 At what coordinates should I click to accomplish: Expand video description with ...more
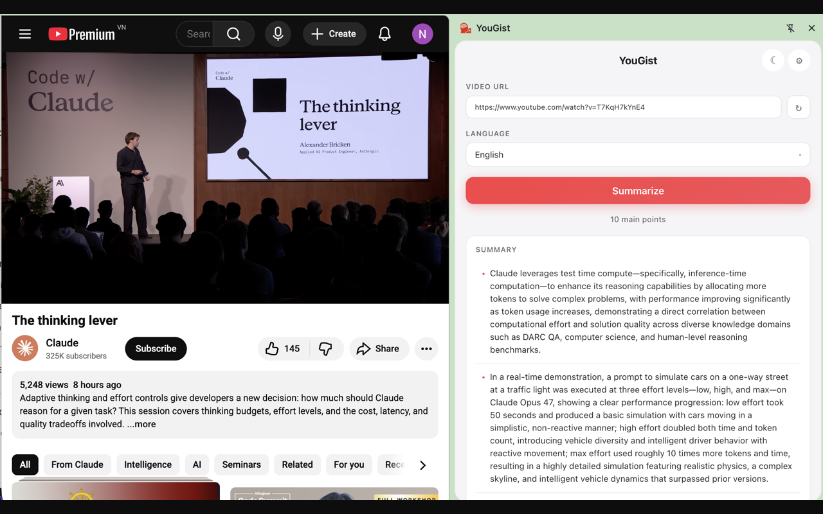pyautogui.click(x=141, y=424)
